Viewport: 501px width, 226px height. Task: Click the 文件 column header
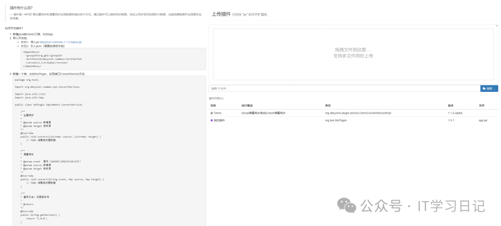tap(482, 105)
